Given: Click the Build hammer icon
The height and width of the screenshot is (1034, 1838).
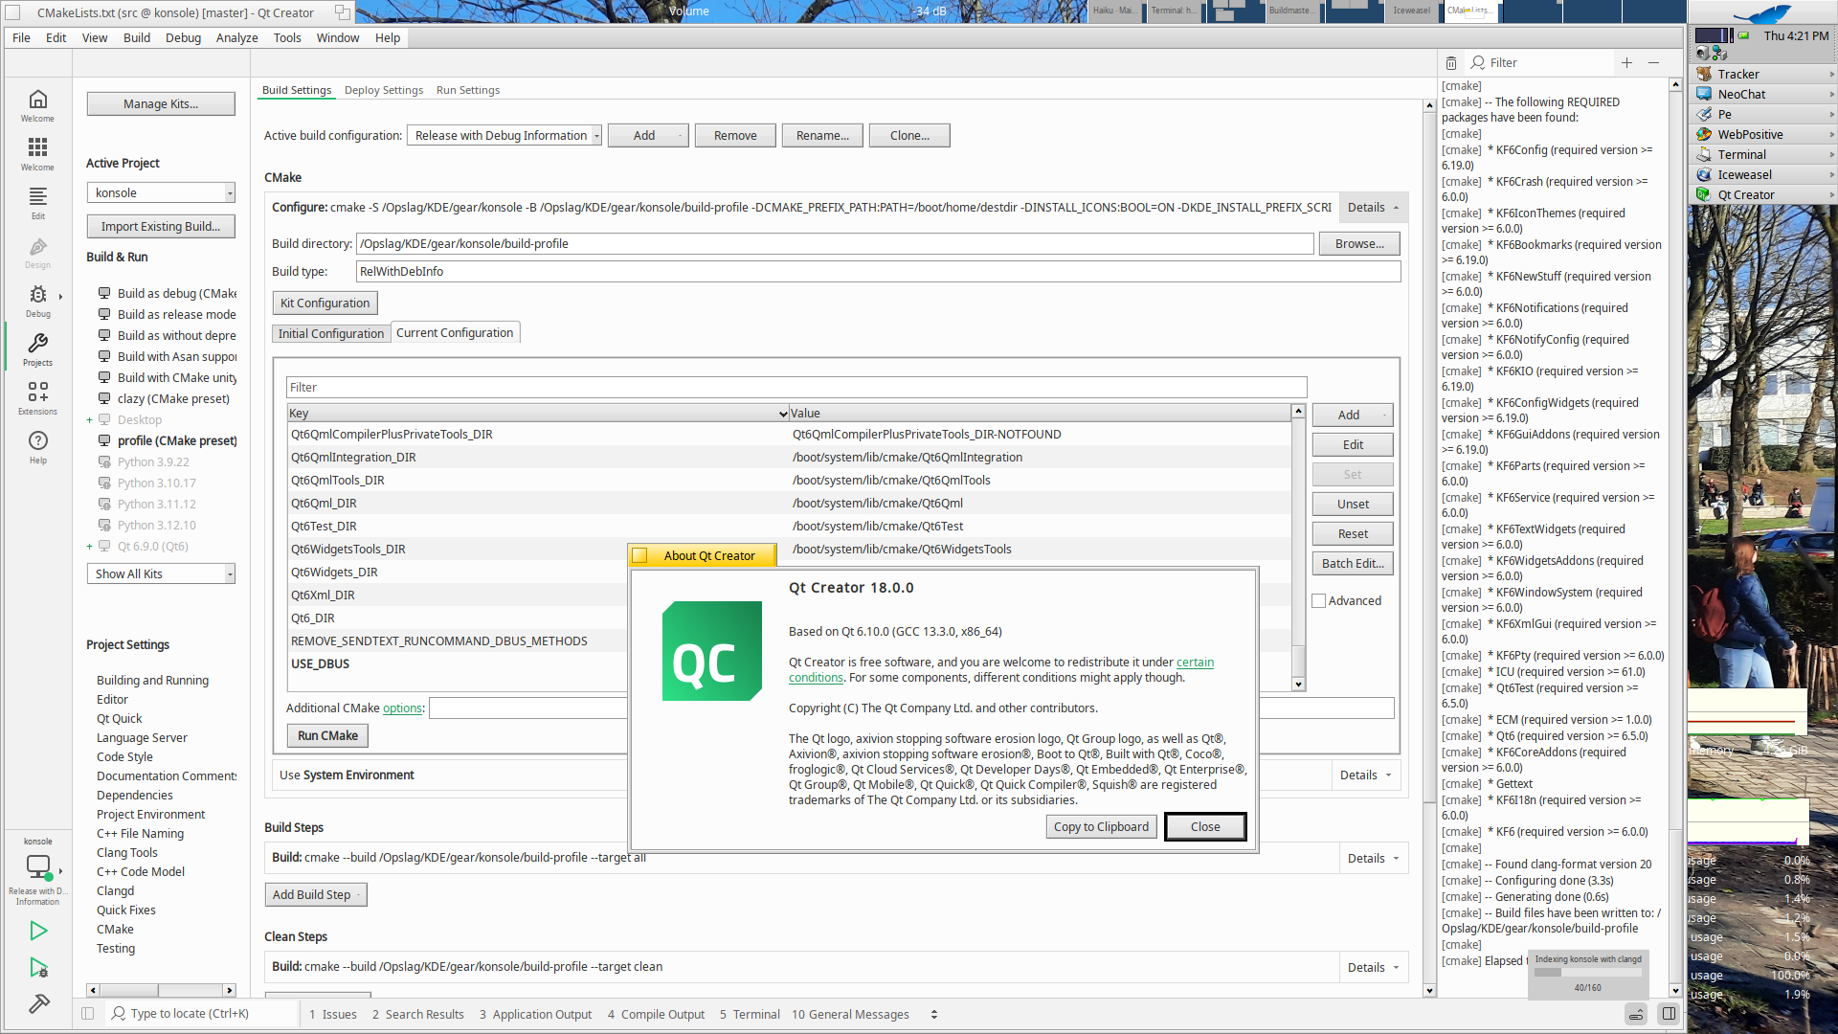Looking at the screenshot, I should click(38, 1003).
